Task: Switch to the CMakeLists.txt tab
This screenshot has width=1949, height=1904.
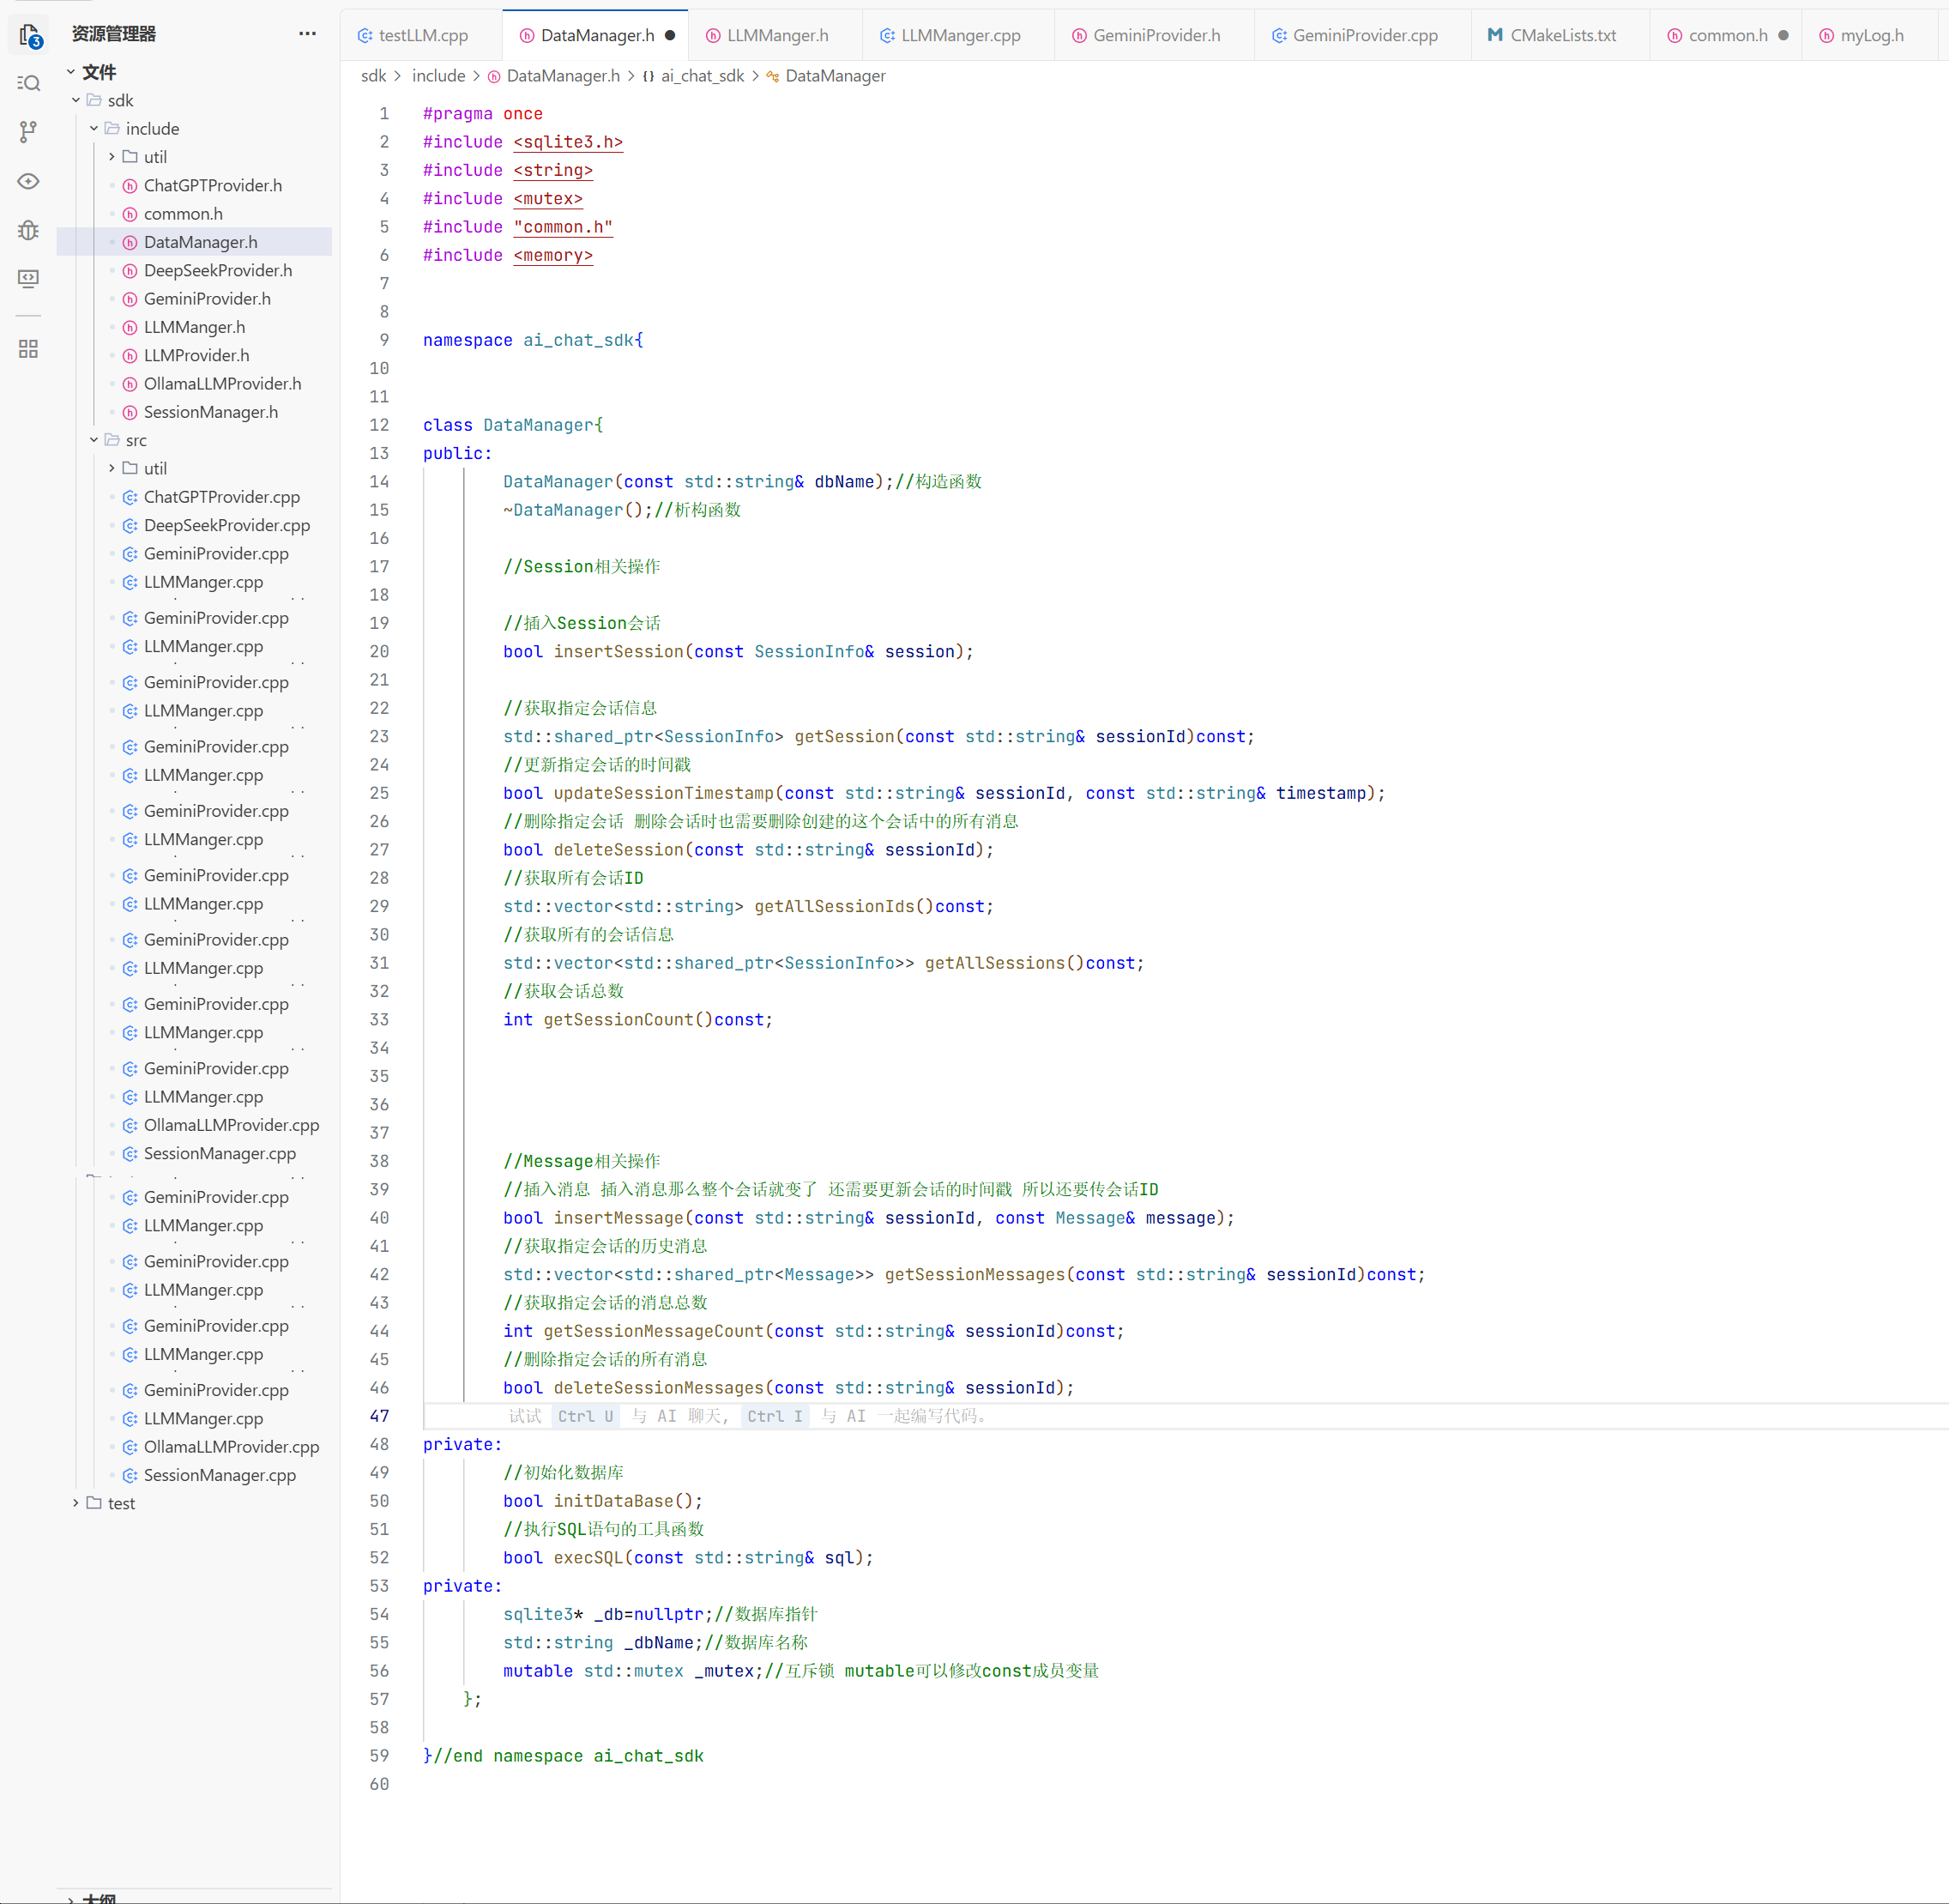Action: click(x=1561, y=36)
